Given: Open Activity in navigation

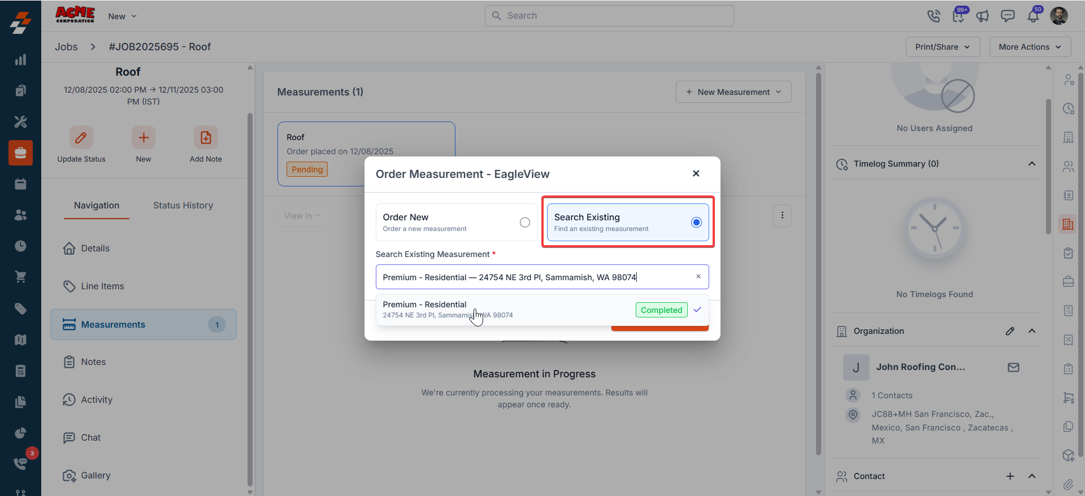Looking at the screenshot, I should (x=144, y=400).
